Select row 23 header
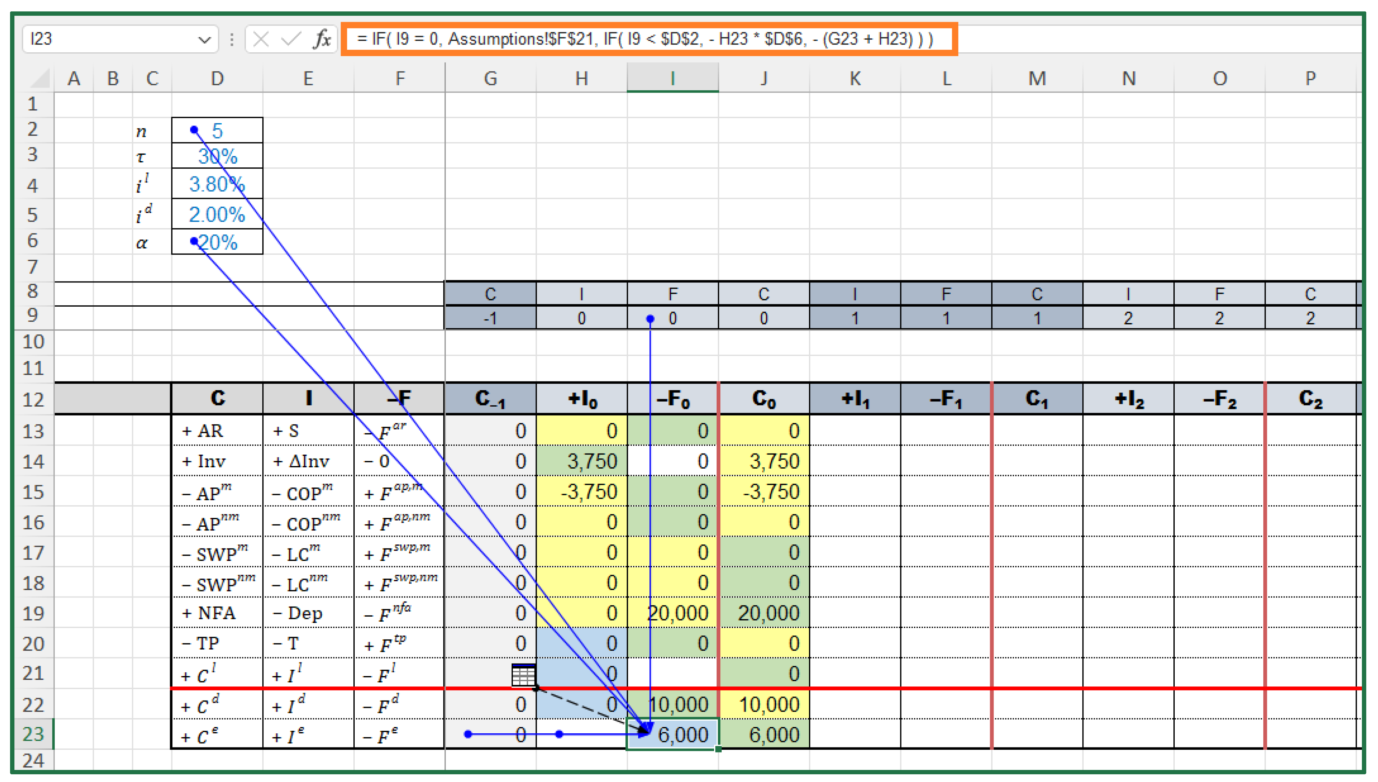1378x782 pixels. pos(33,734)
